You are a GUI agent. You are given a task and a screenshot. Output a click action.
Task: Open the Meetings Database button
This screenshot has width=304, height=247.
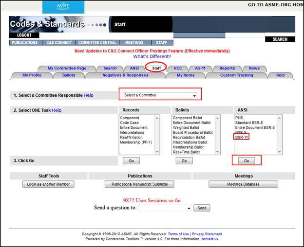point(243,184)
